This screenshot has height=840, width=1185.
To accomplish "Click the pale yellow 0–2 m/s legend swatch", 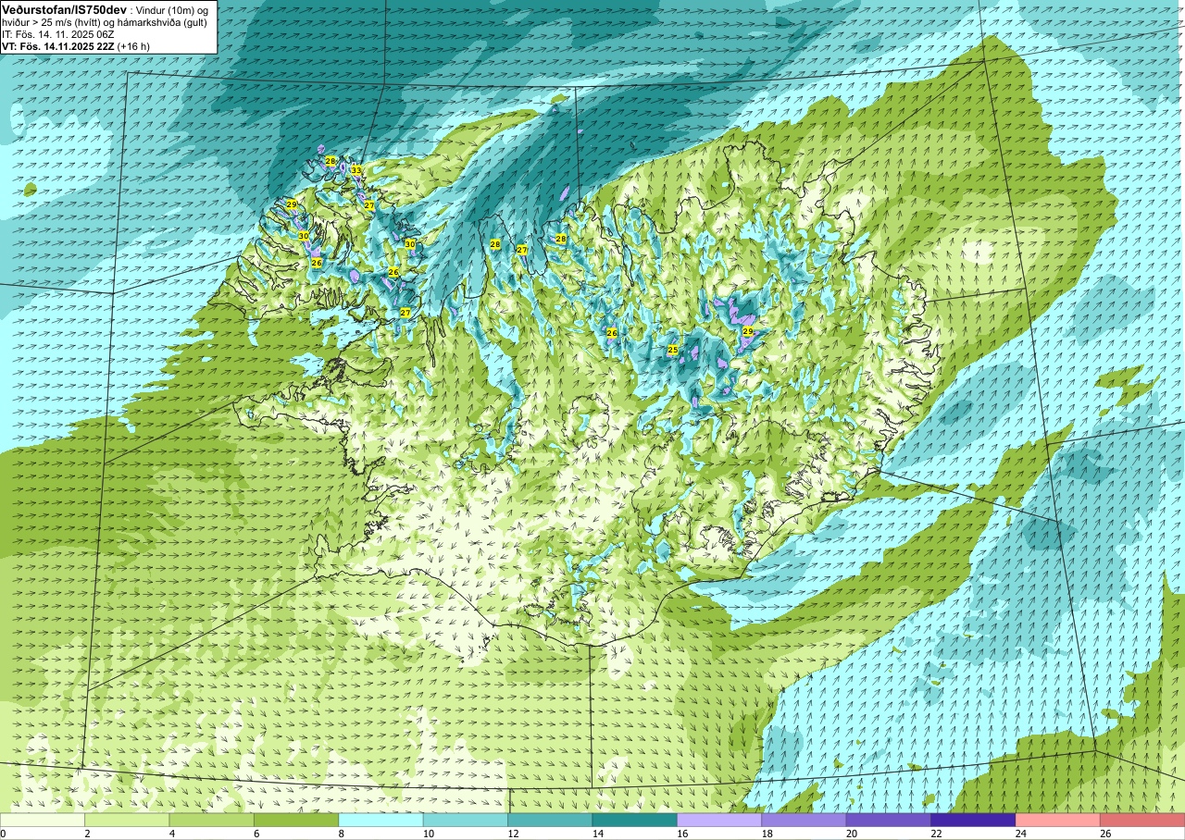I will coord(43,820).
